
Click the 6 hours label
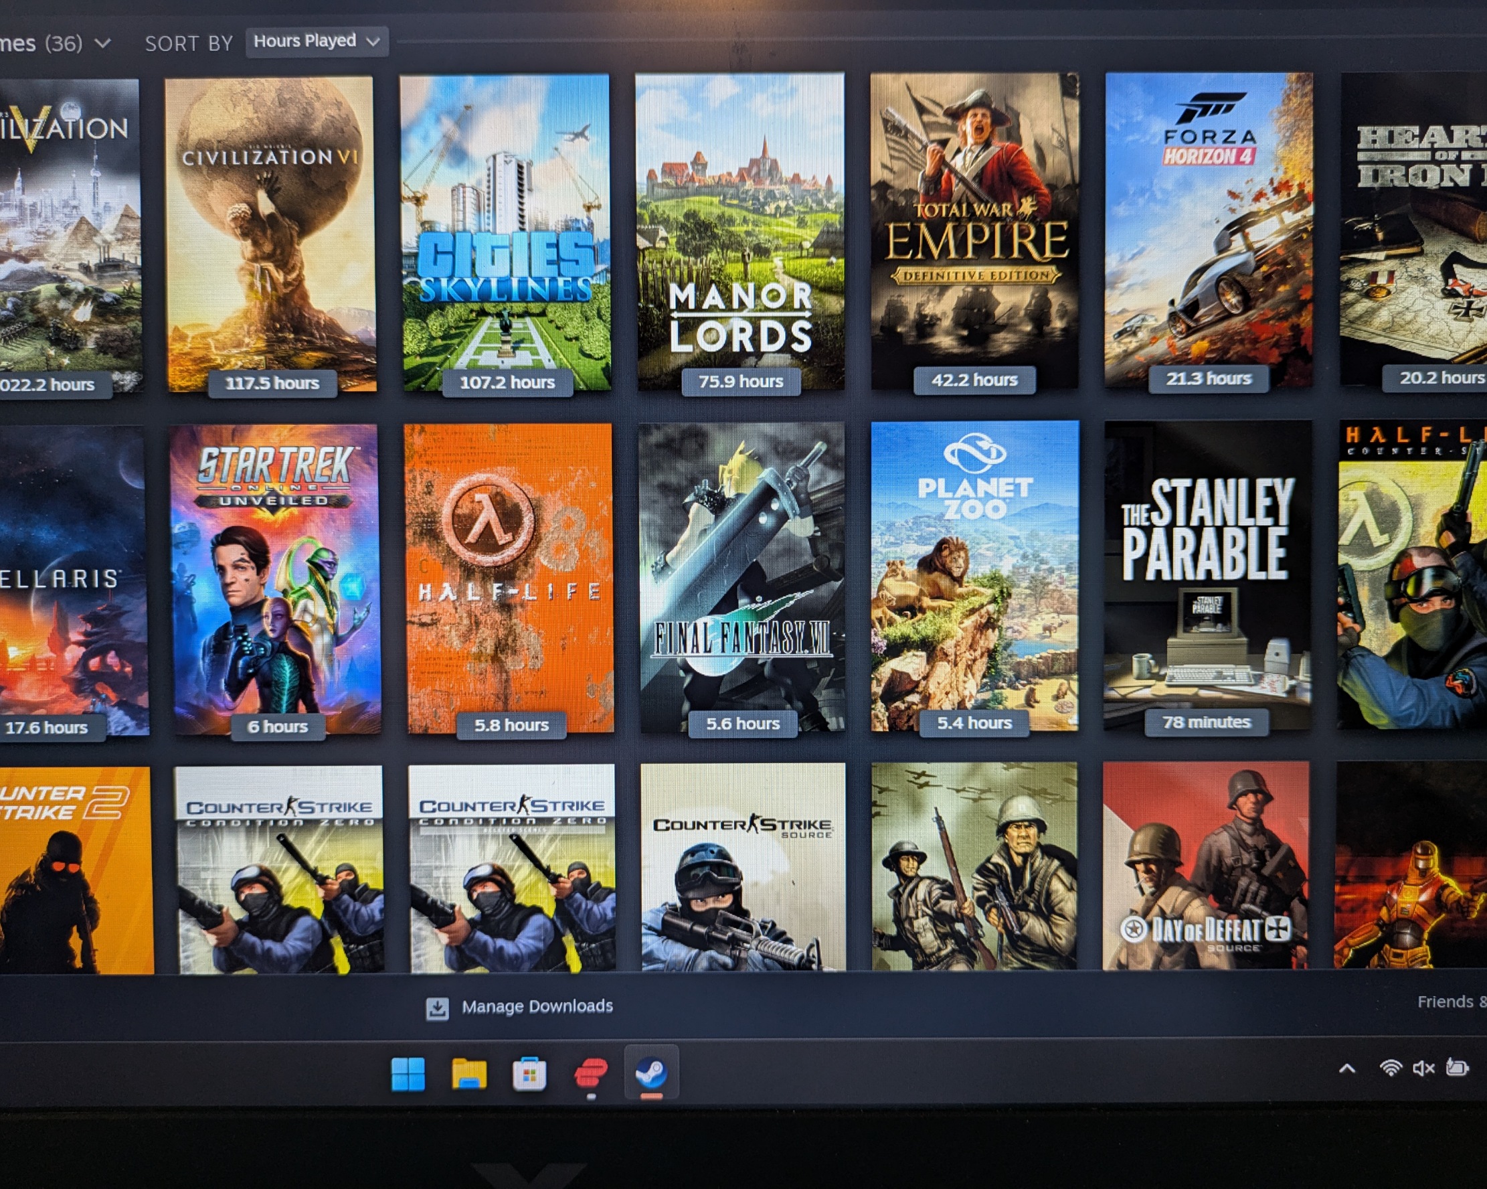[277, 726]
